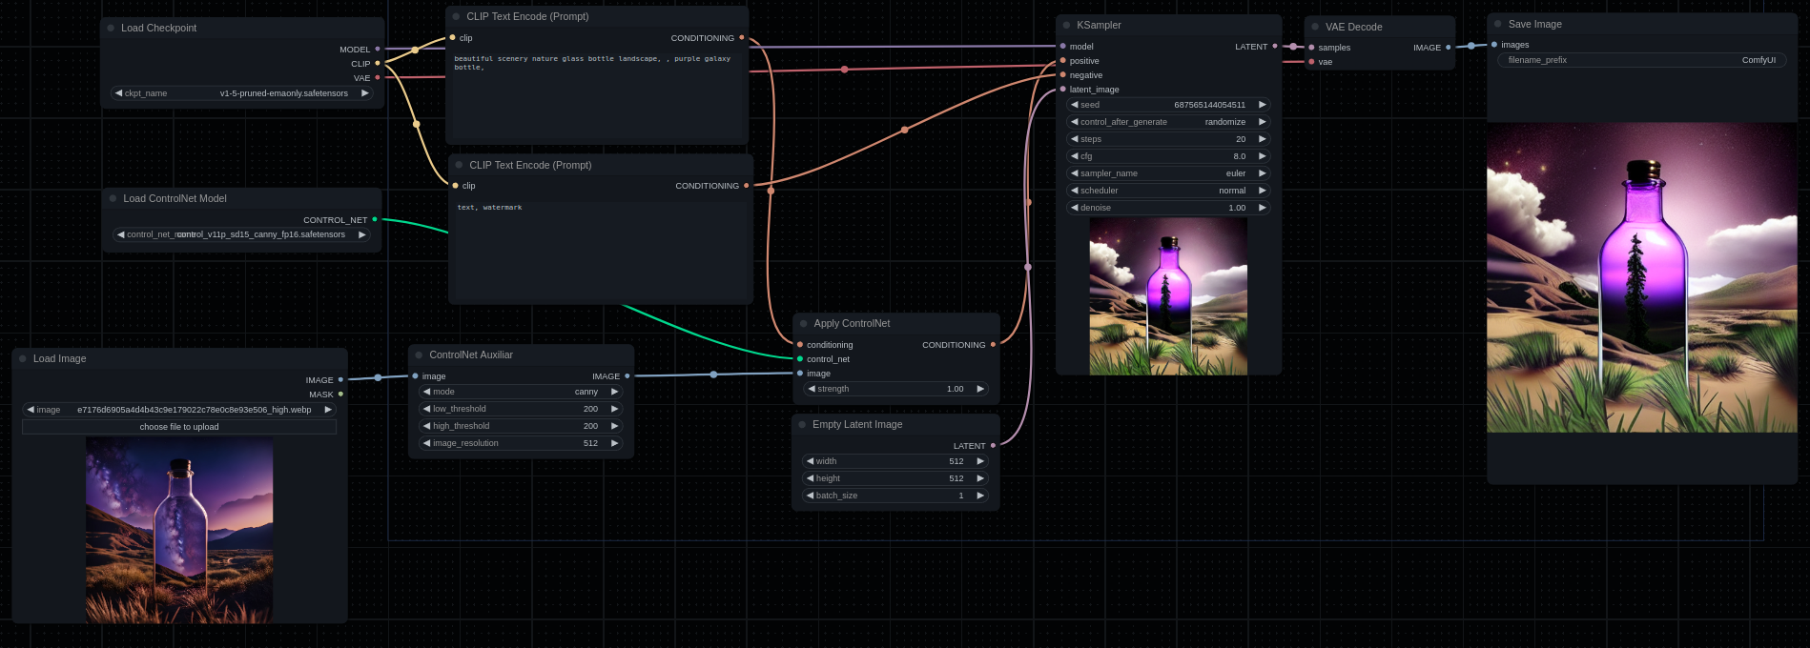
Task: Click the negative input socket on KSampler
Action: coord(1063,75)
